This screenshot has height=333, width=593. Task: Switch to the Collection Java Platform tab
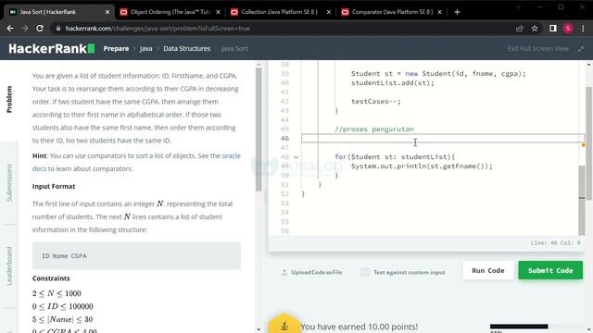280,12
